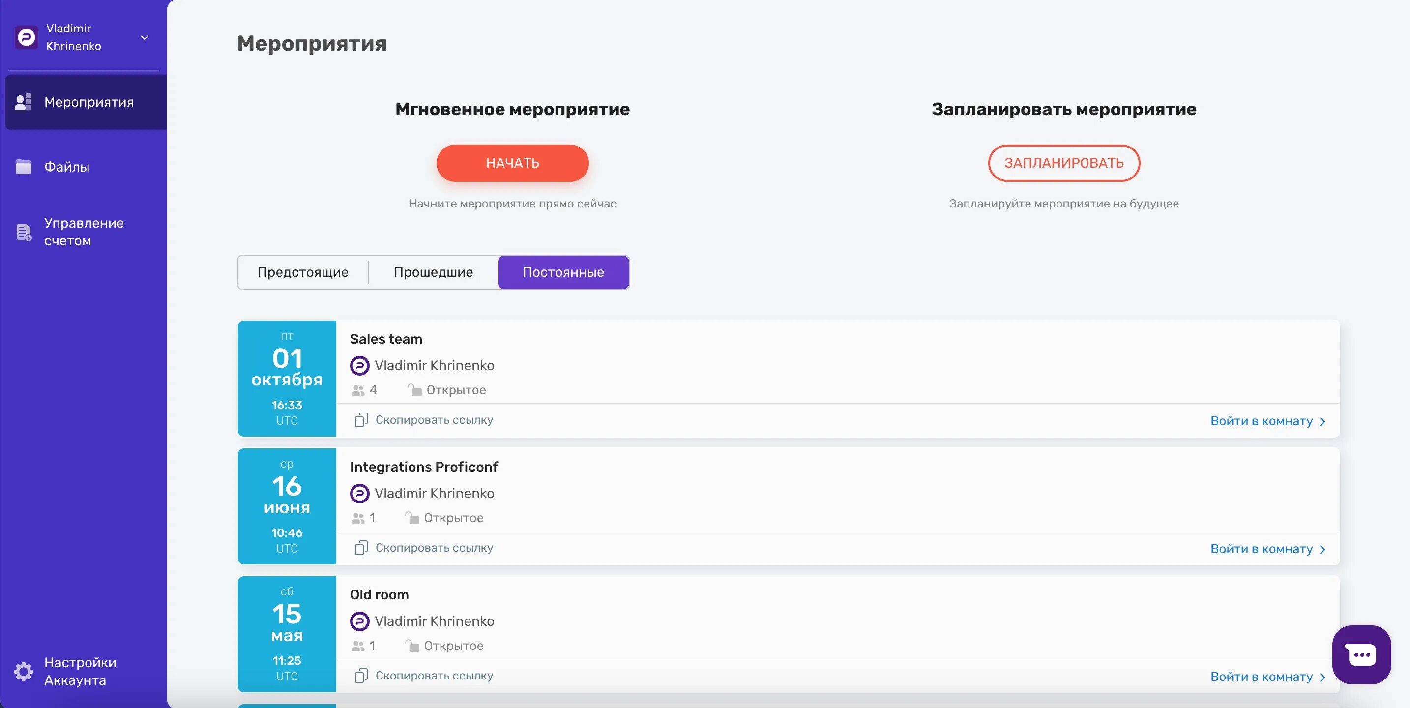Click the account settings gear icon

pos(24,671)
